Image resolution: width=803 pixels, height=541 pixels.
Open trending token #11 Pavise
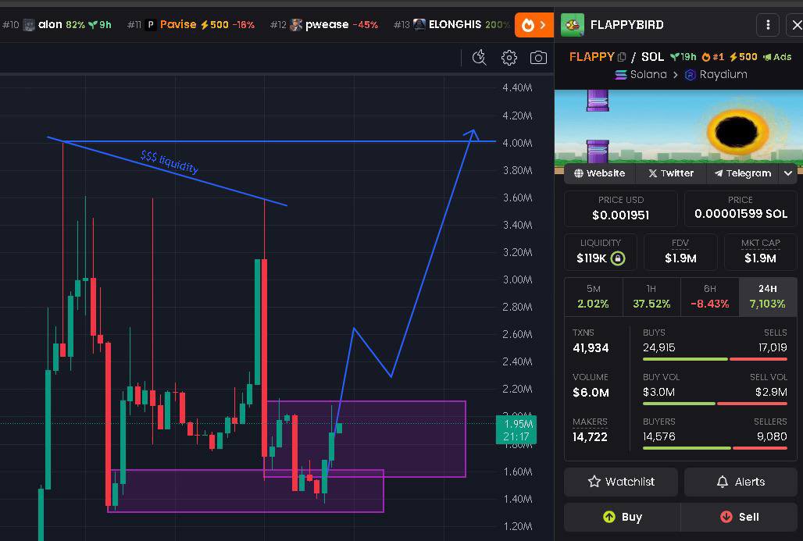click(191, 24)
